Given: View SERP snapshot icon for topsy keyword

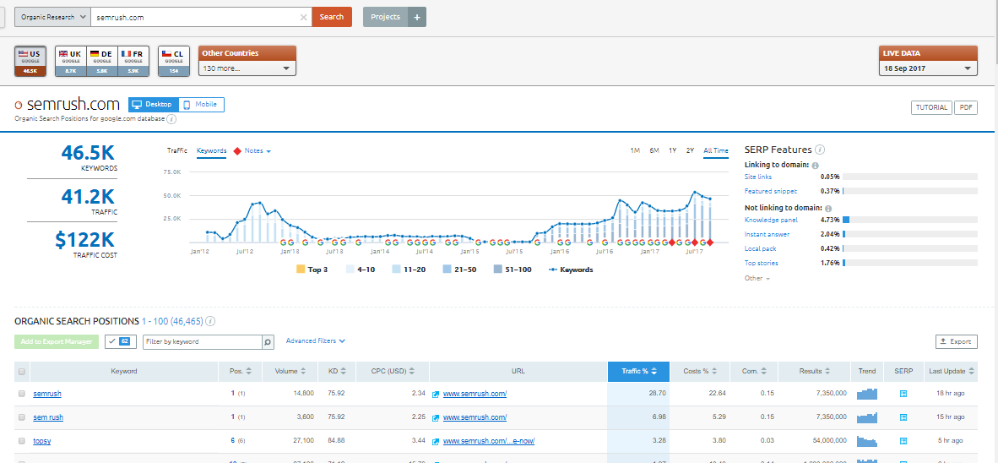Looking at the screenshot, I should pos(903,441).
